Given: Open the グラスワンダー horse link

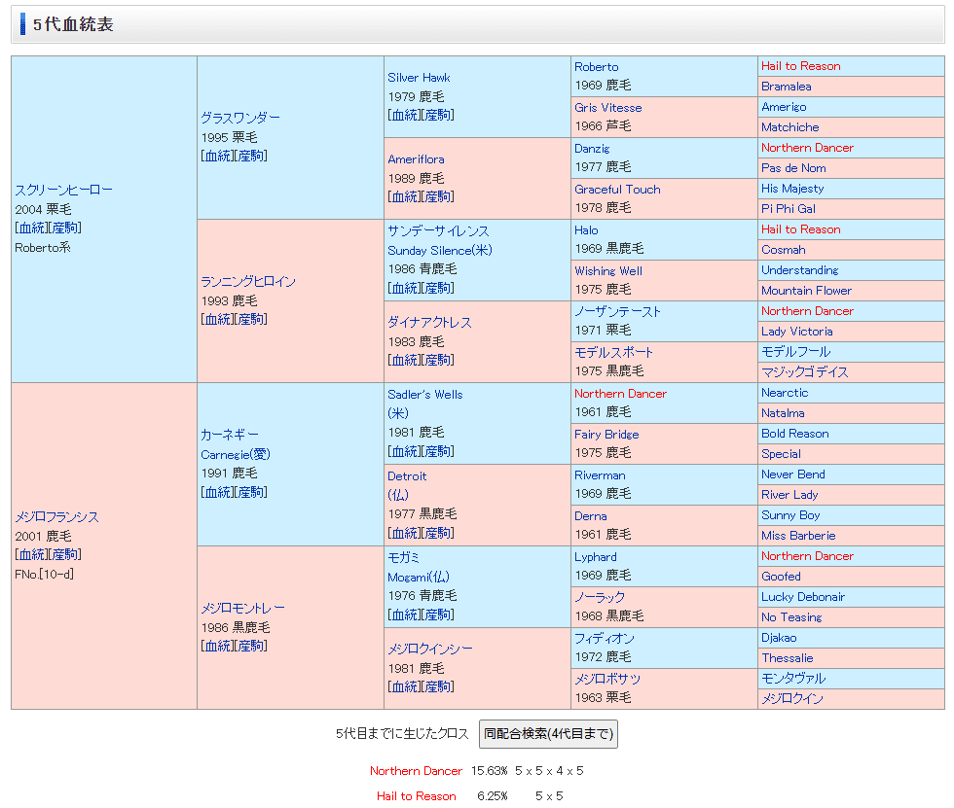Looking at the screenshot, I should tap(240, 118).
